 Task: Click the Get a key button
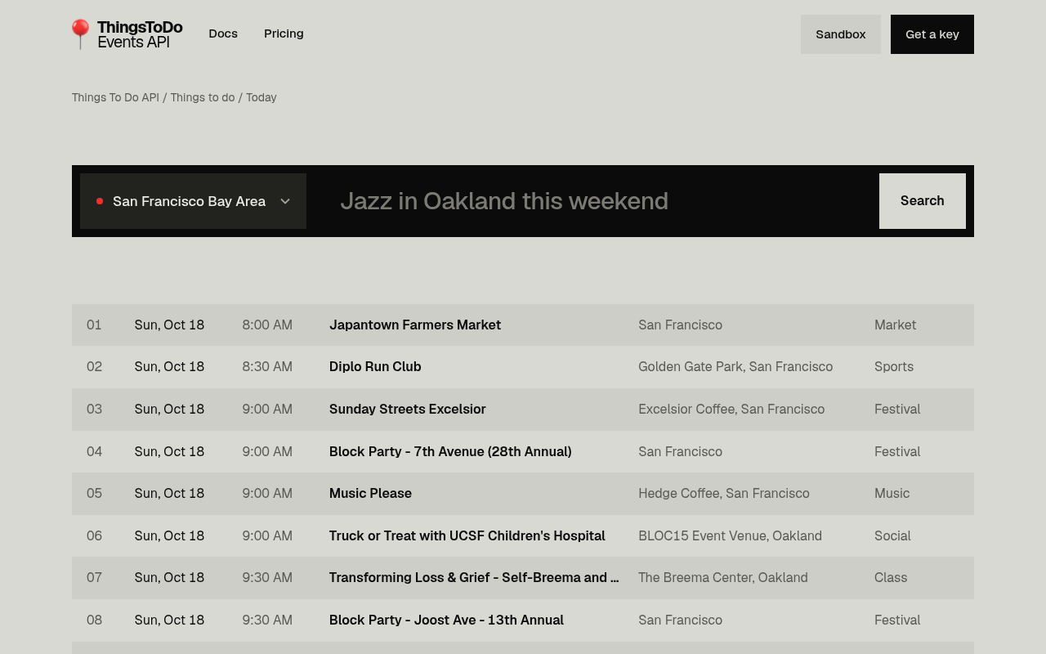pyautogui.click(x=932, y=34)
